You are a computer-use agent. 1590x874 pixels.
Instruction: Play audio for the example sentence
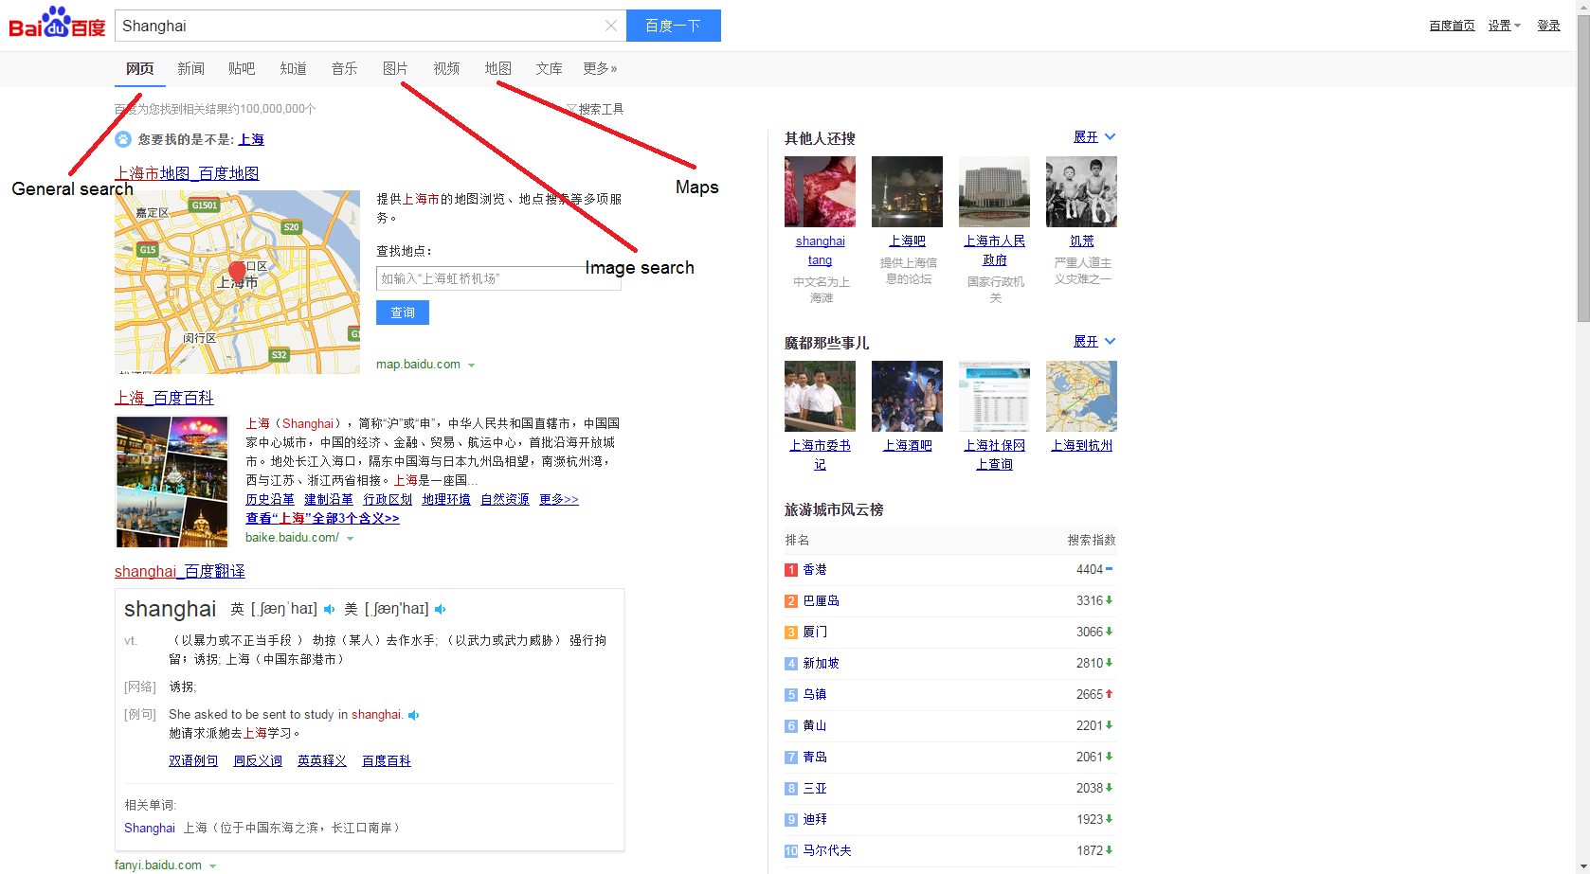coord(413,715)
